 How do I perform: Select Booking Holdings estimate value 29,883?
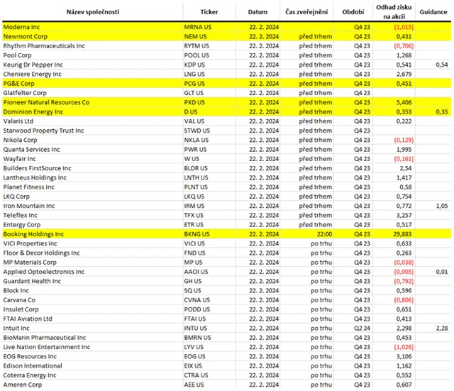pos(402,233)
